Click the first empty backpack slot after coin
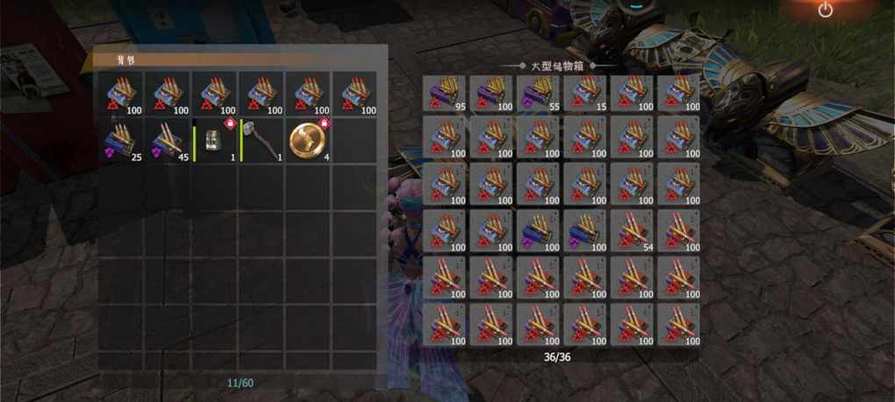 [x=355, y=141]
